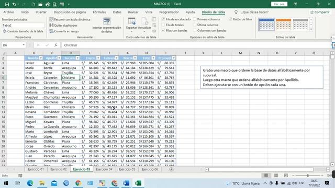Click the Inic. ses. sign-in button
This screenshot has width=335, height=188.
279,4
